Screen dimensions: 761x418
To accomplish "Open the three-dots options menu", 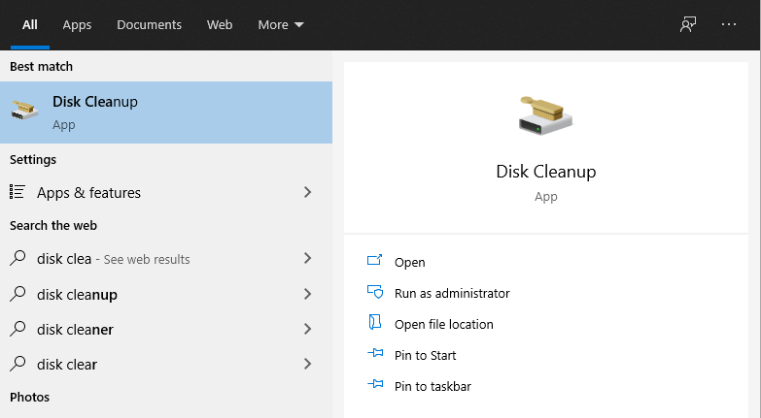I will coord(729,24).
